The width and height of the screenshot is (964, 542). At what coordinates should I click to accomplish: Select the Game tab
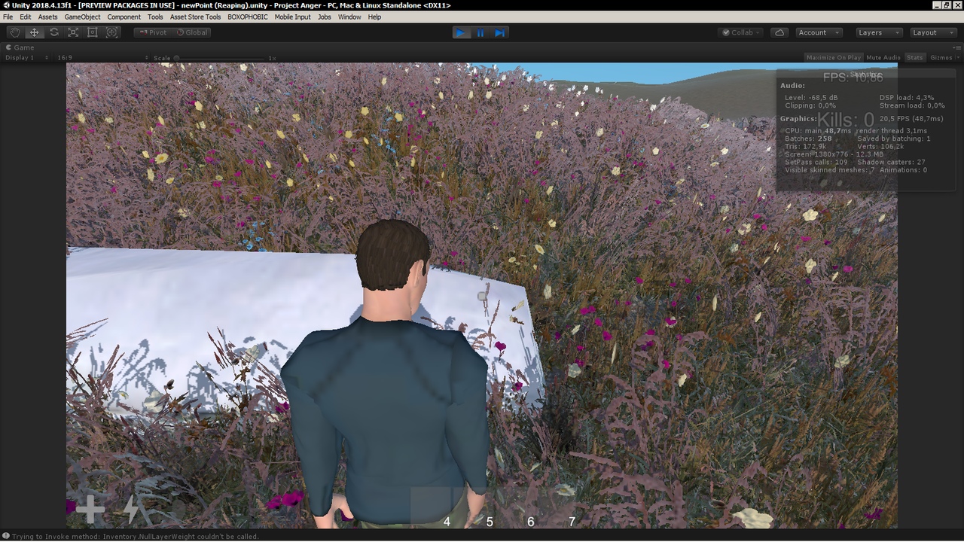20,47
